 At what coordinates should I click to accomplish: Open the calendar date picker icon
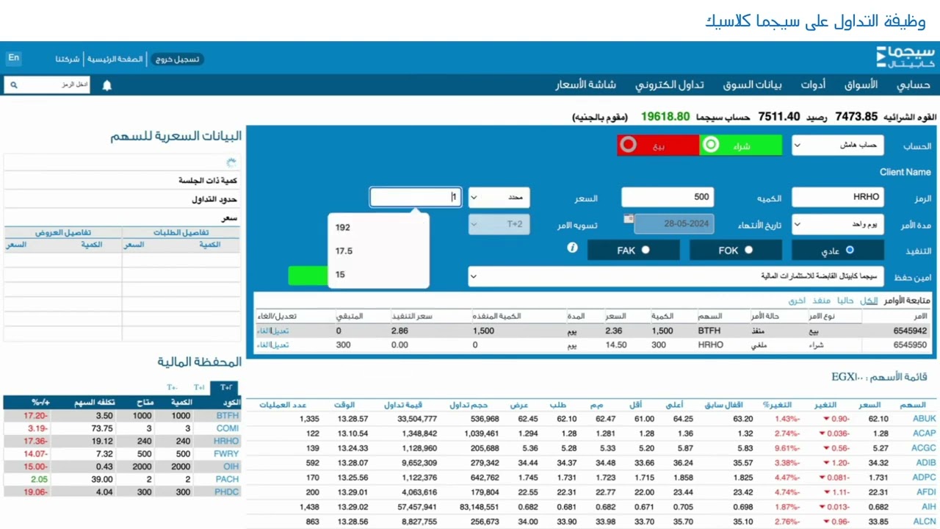[629, 219]
